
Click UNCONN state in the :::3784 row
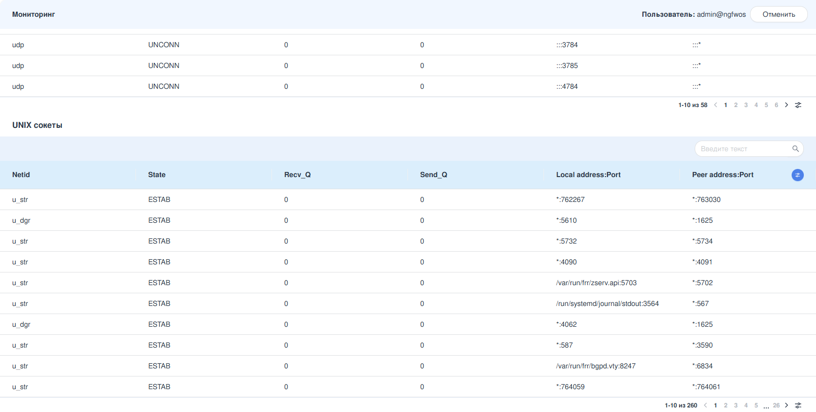163,45
